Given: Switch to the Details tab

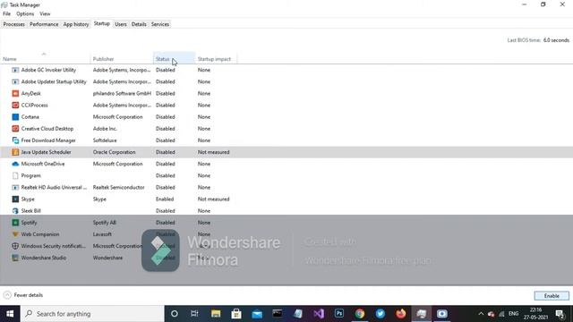Looking at the screenshot, I should 139,24.
